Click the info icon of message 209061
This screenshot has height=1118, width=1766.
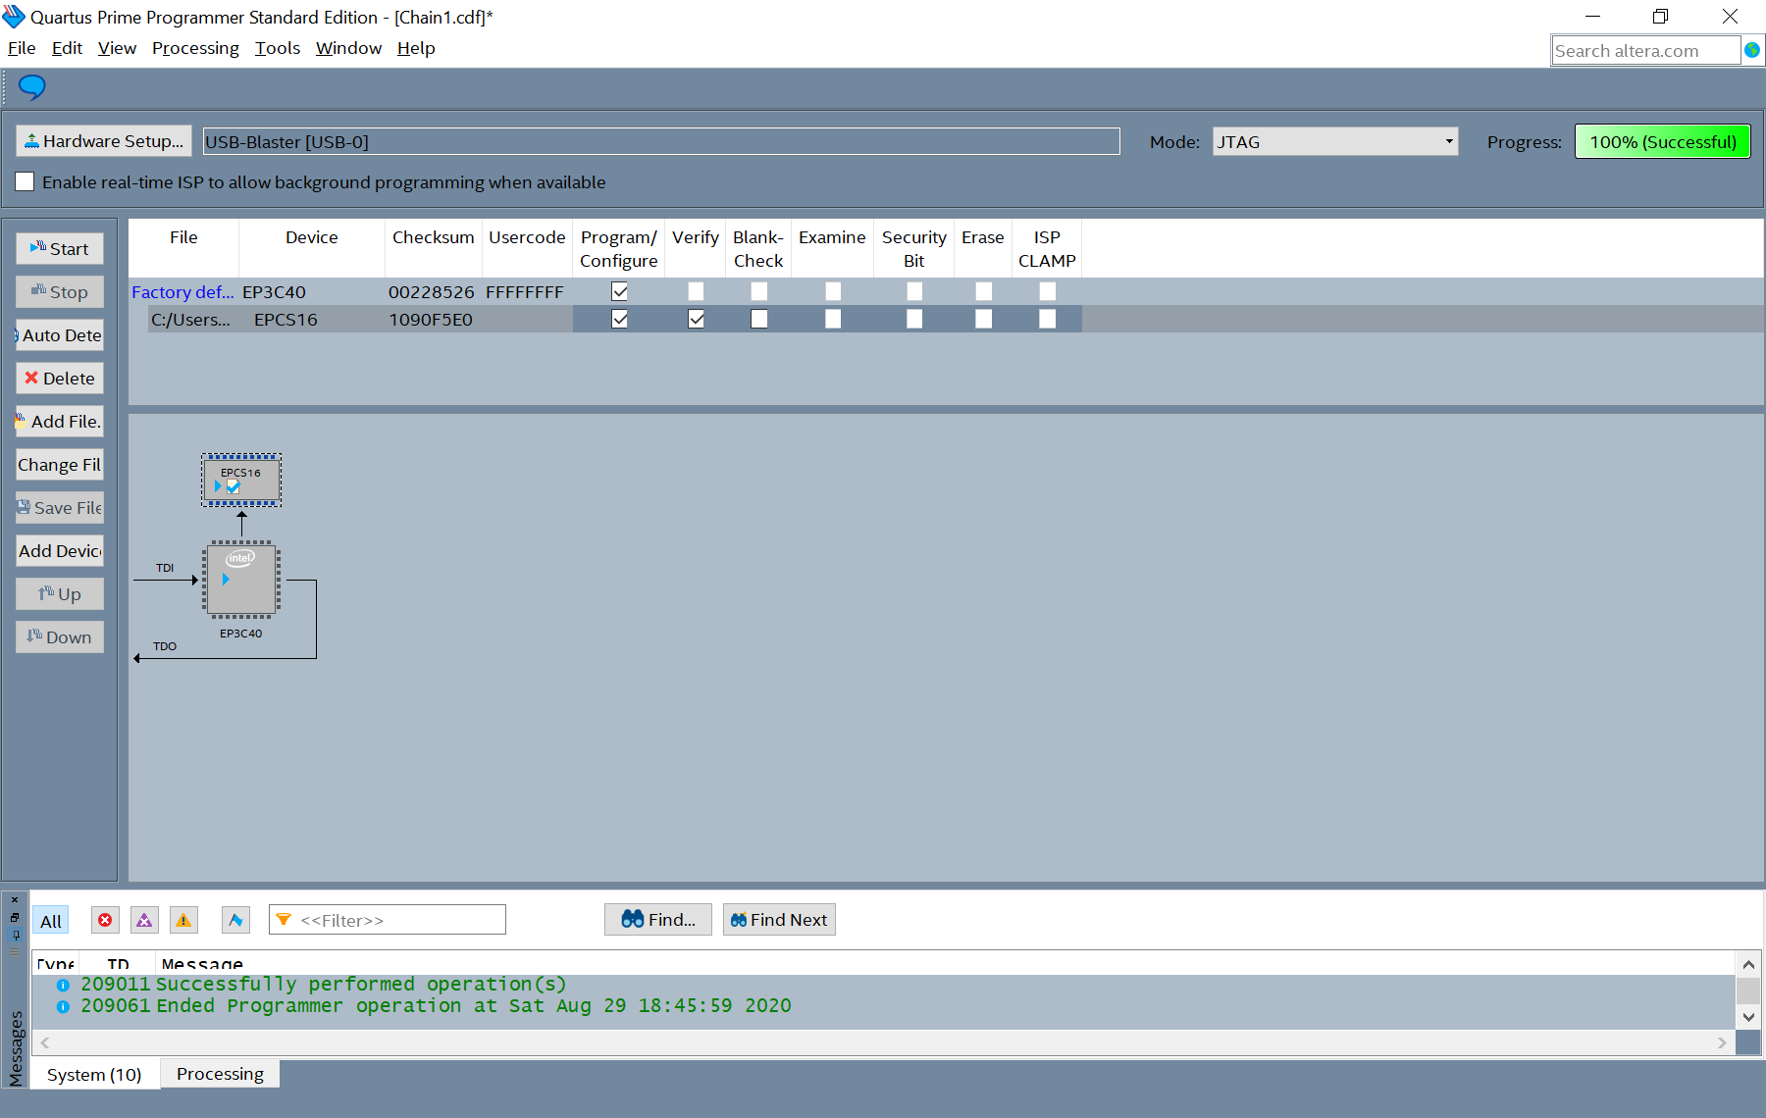(x=63, y=1006)
